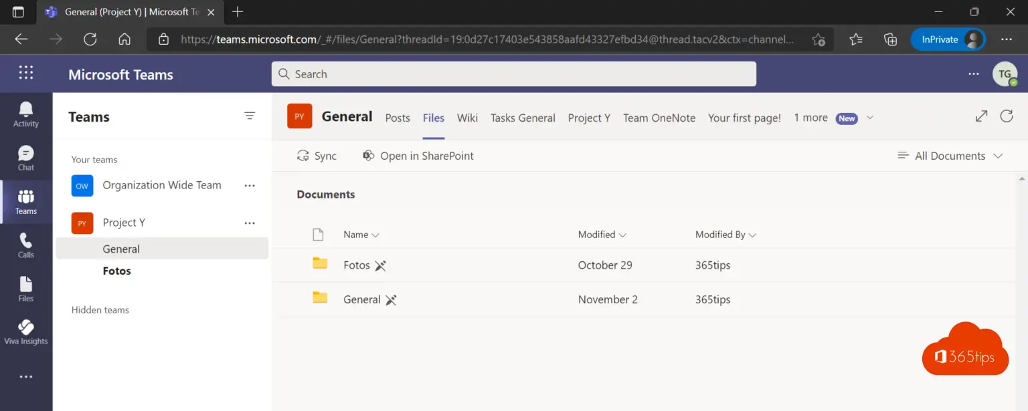This screenshot has height=411, width=1028.
Task: Start syncing files with Sync
Action: click(317, 155)
